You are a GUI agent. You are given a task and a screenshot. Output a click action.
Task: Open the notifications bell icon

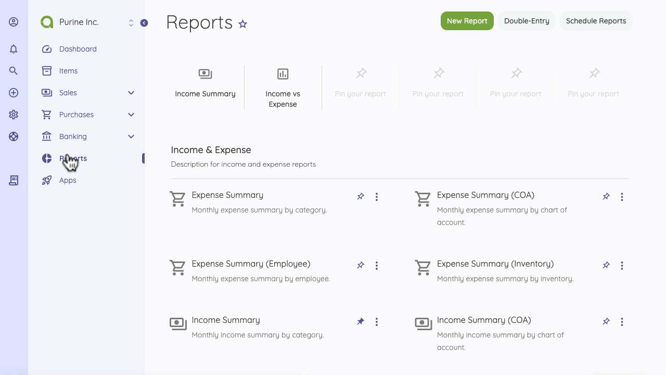14,48
